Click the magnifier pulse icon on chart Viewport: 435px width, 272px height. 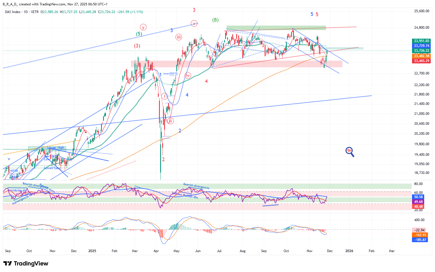(x=350, y=151)
